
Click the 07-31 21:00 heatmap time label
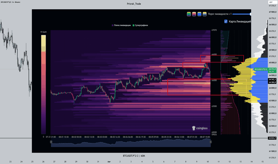(51, 137)
